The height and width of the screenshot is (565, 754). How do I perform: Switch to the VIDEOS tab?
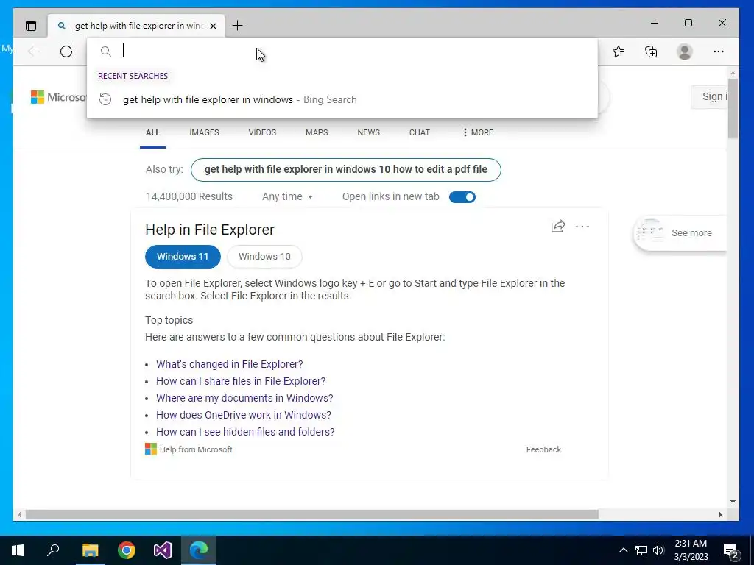click(x=262, y=132)
